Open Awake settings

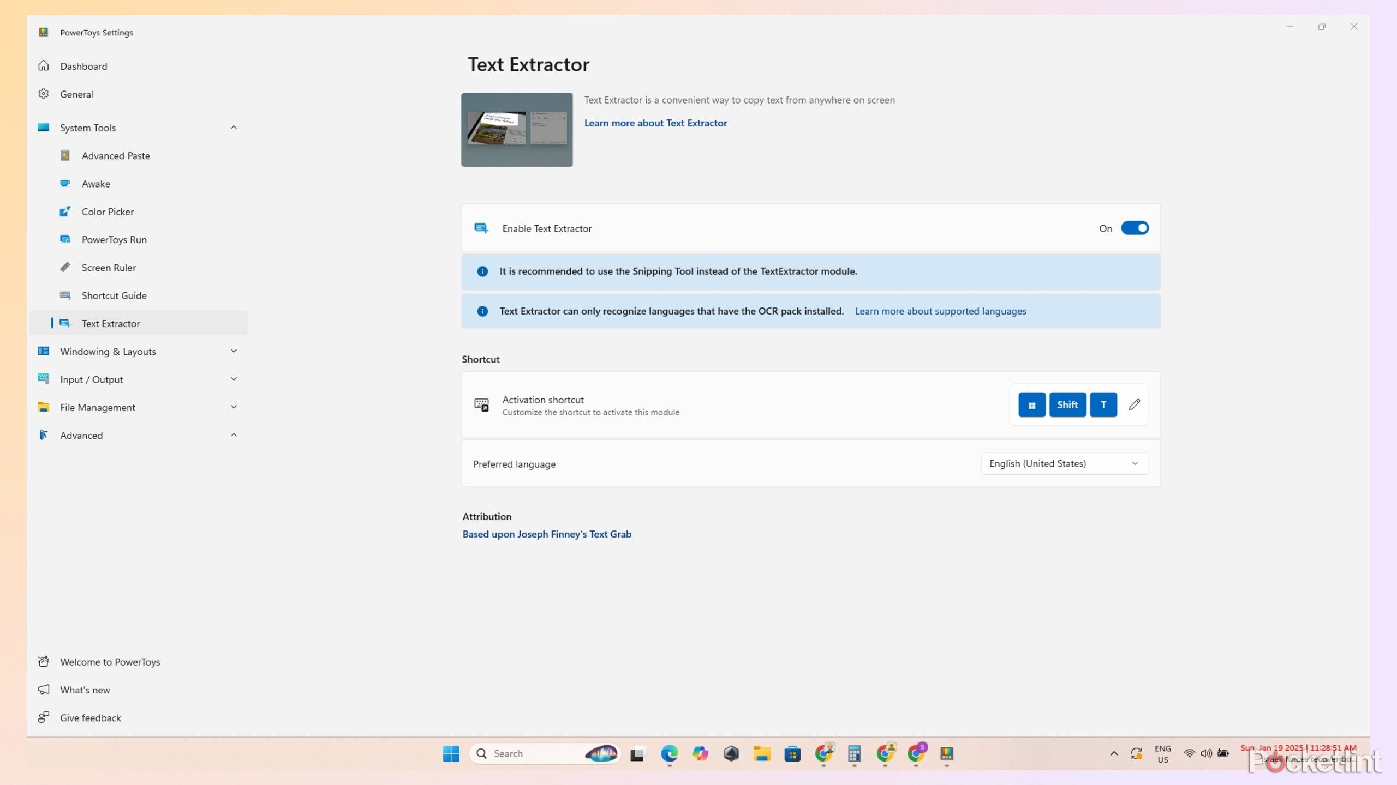139,184
